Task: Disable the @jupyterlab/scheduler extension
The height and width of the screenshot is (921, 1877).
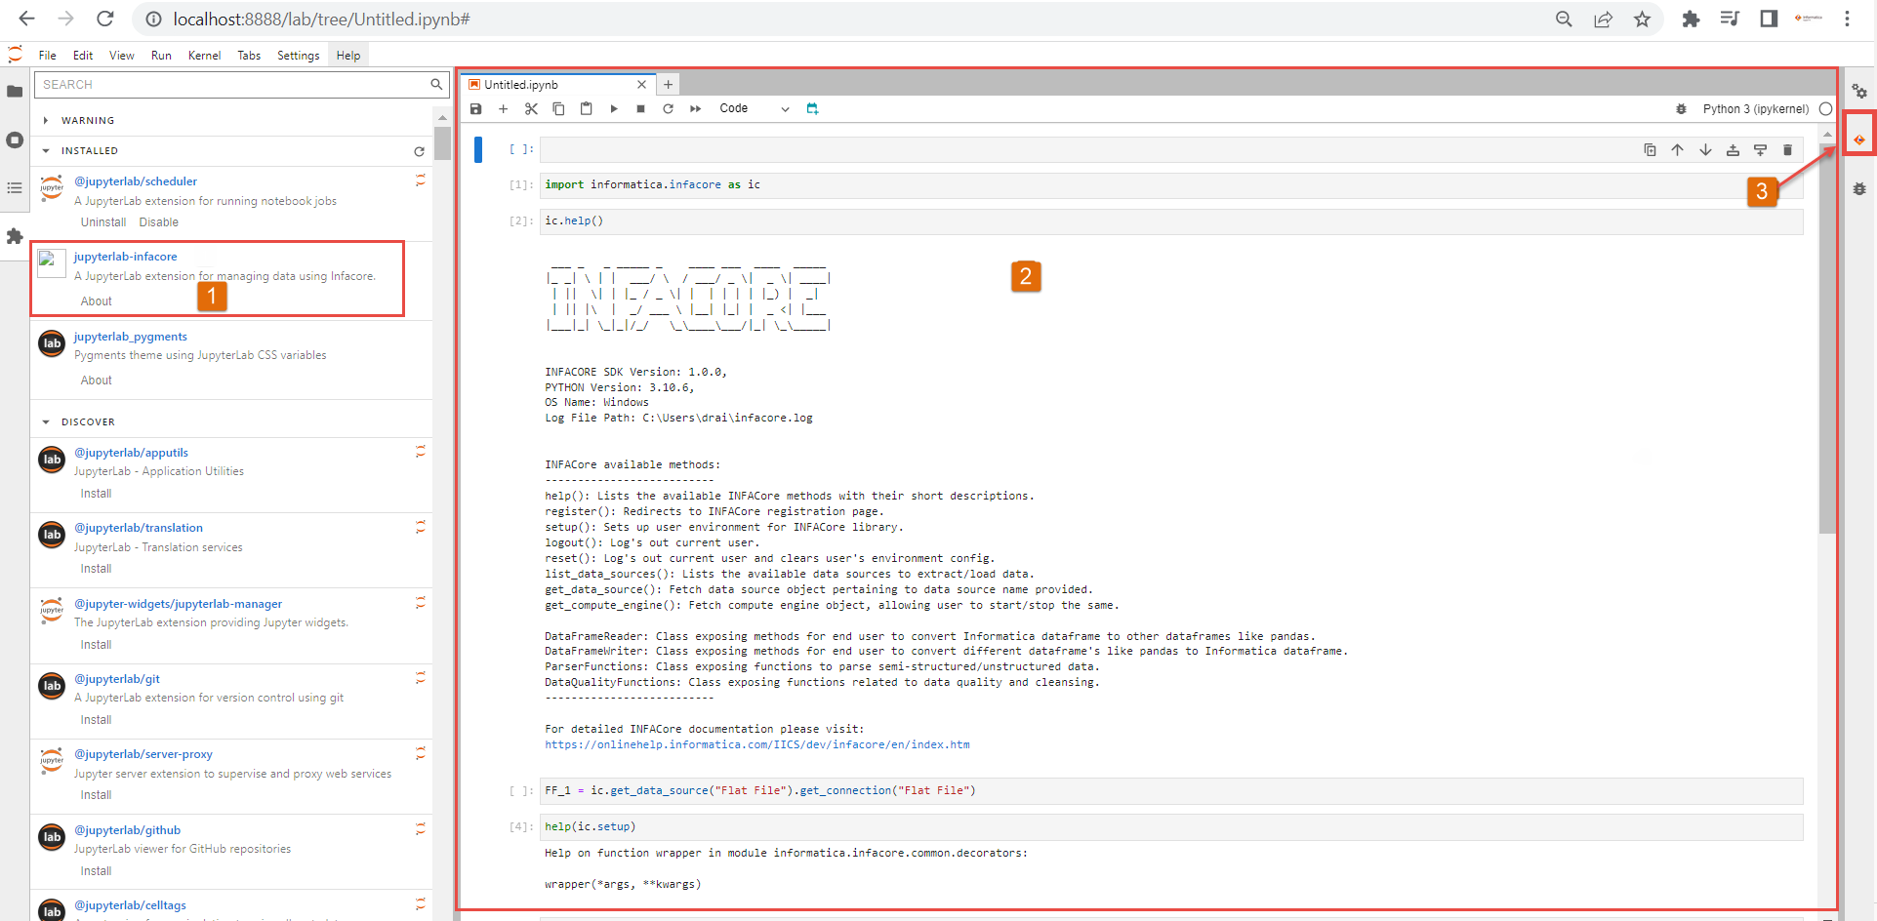Action: click(159, 222)
